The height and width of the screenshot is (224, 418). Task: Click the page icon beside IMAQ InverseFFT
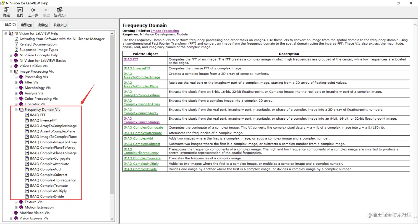[x=27, y=120]
